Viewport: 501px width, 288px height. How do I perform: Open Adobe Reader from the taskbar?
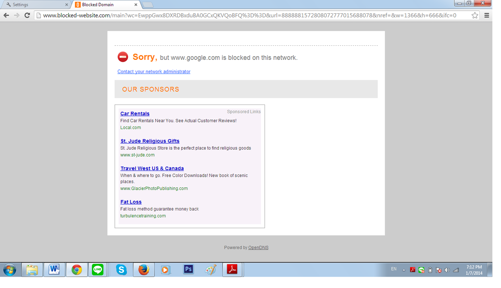pyautogui.click(x=232, y=270)
